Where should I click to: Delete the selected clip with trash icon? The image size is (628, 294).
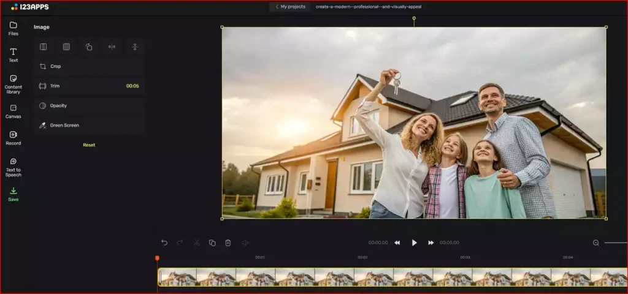228,243
